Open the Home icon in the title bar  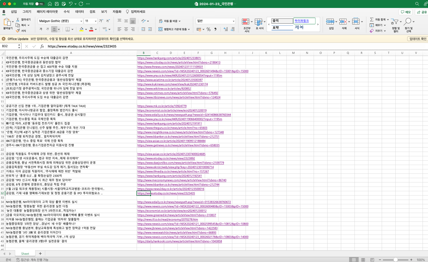coord(50,4)
